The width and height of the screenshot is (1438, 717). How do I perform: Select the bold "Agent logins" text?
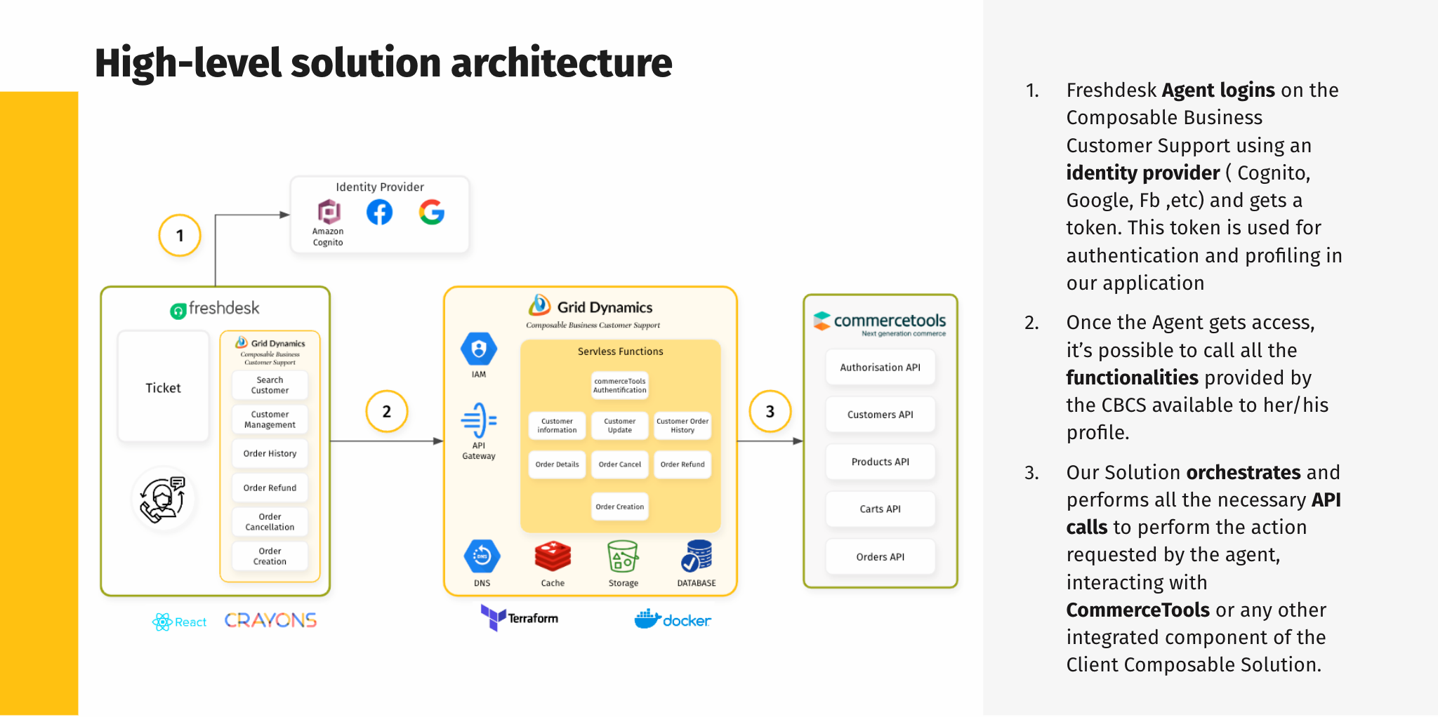tap(1218, 91)
